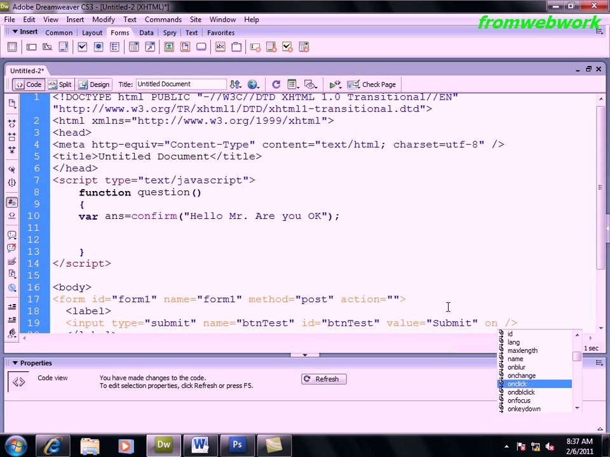Switch to Design view
This screenshot has height=457, width=610.
pyautogui.click(x=94, y=84)
